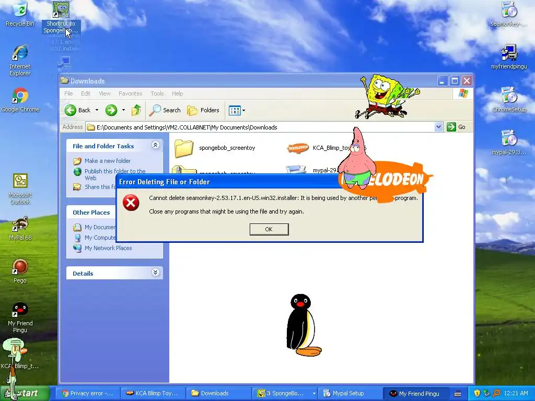Click the Go button next to Address
This screenshot has width=535, height=401.
coord(456,127)
